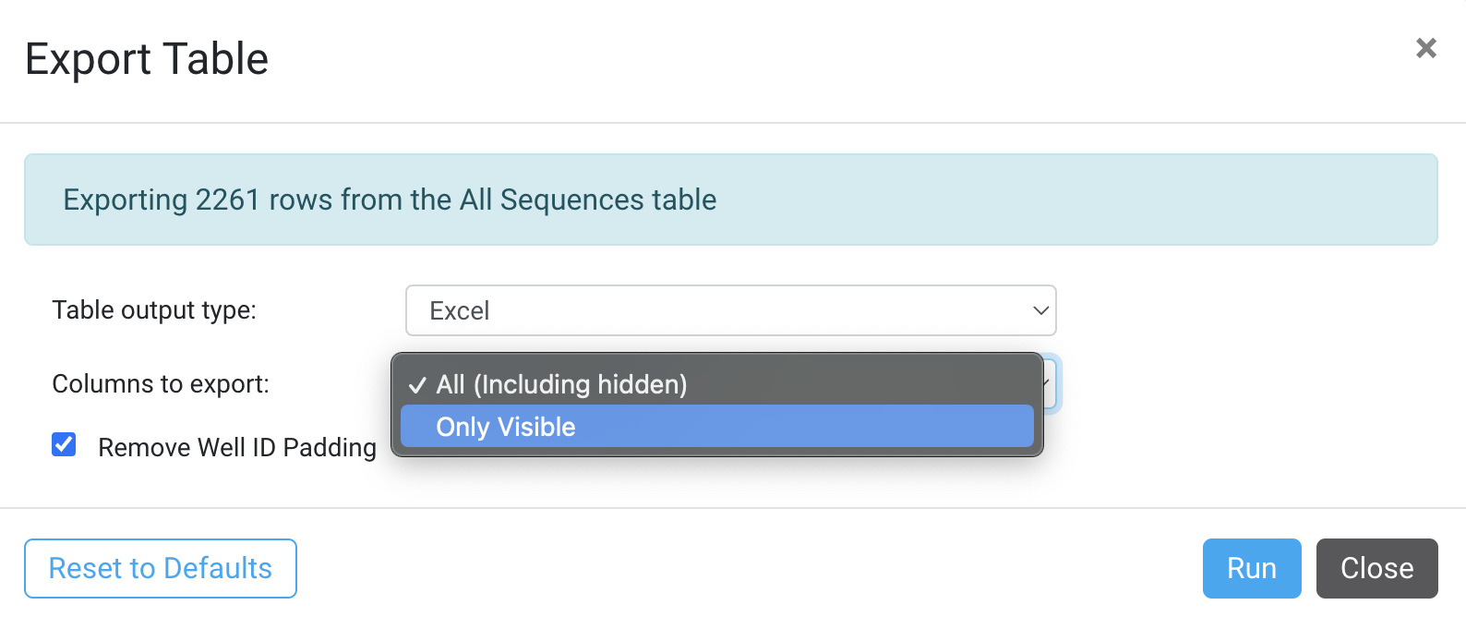Image resolution: width=1466 pixels, height=617 pixels.
Task: Click "All Sequences table" text in the banner
Action: (587, 200)
